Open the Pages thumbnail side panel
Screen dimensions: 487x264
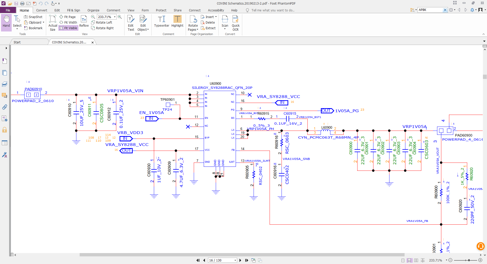click(x=5, y=73)
